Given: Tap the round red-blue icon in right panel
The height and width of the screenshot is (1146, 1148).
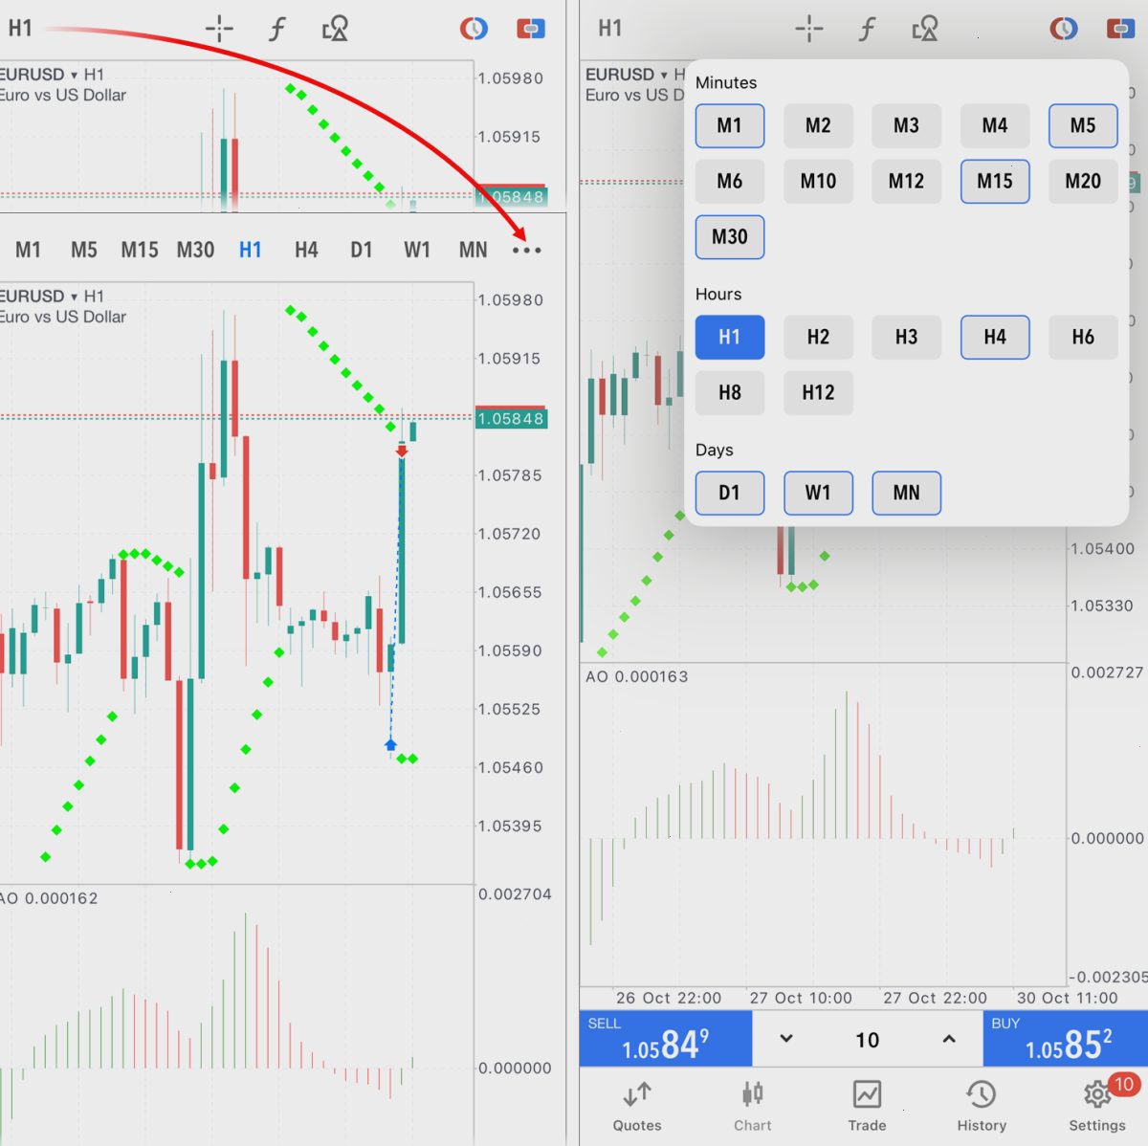Looking at the screenshot, I should point(1064,29).
